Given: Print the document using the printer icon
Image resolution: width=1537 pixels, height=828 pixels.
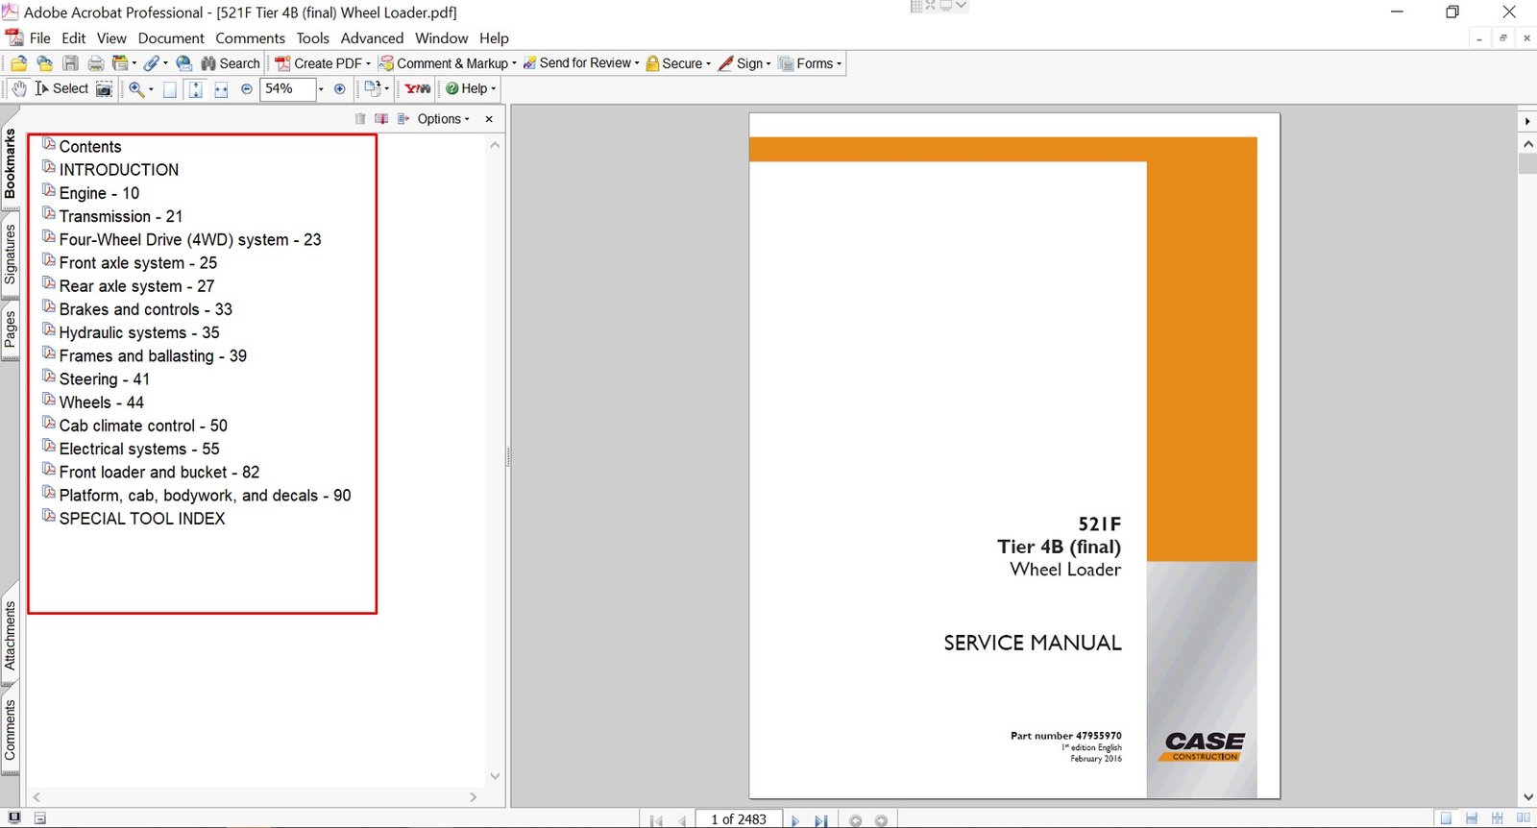Looking at the screenshot, I should (x=95, y=63).
